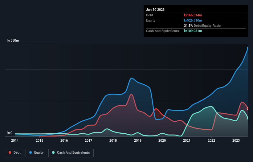Click the 2023 x-axis label

[x=236, y=140]
